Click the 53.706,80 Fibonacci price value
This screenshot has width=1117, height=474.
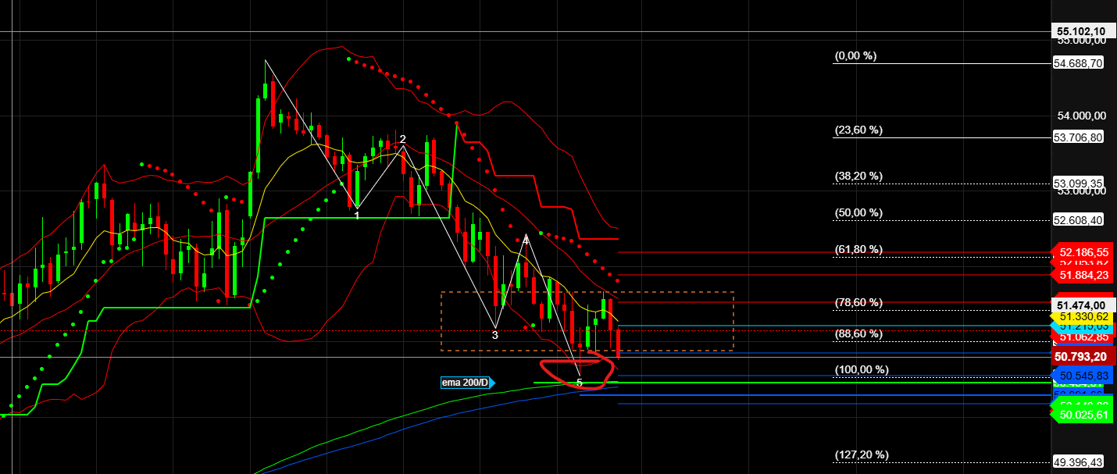point(1078,137)
